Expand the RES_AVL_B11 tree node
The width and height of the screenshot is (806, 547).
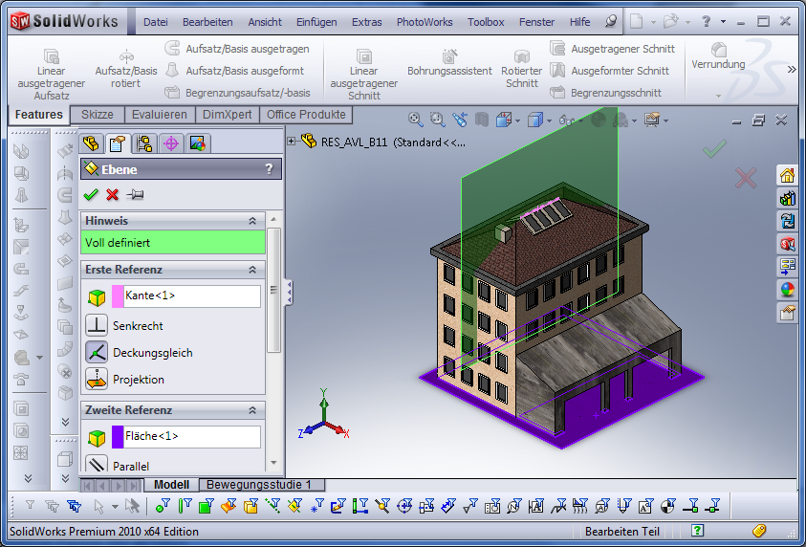tap(292, 142)
